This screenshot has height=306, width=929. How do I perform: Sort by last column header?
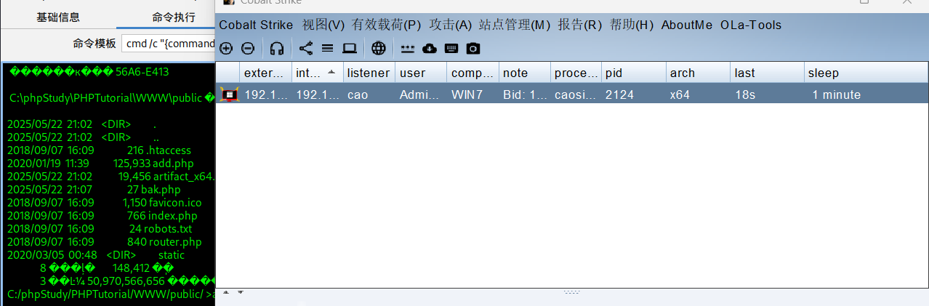766,73
